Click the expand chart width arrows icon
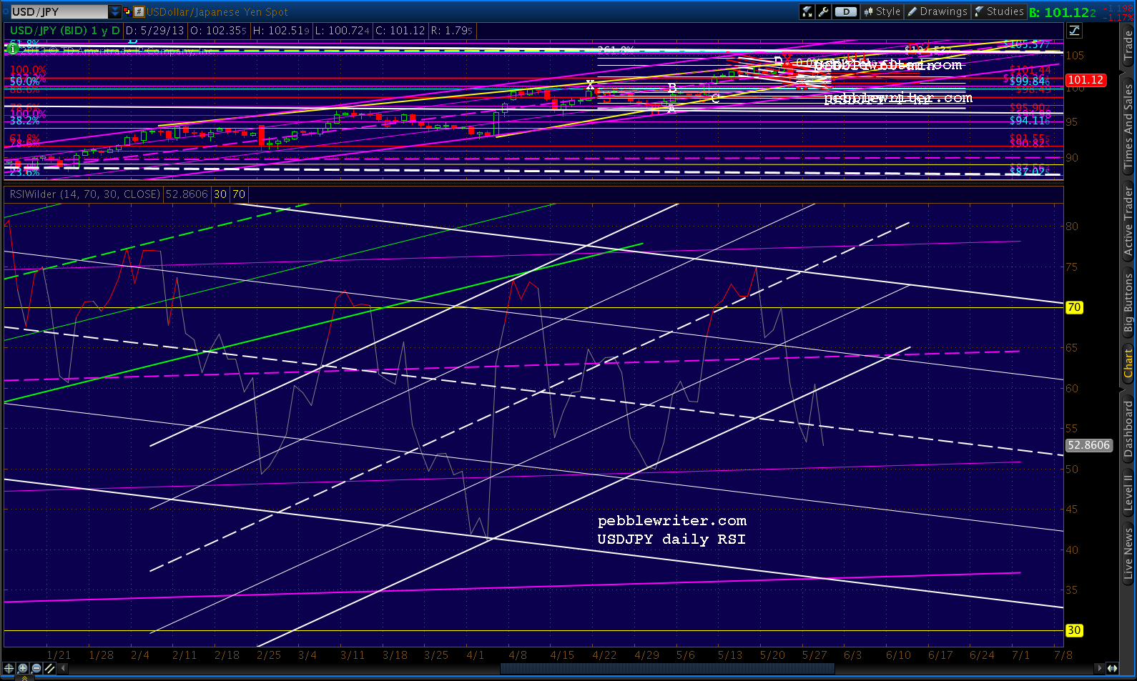1137x681 pixels. point(1112,668)
